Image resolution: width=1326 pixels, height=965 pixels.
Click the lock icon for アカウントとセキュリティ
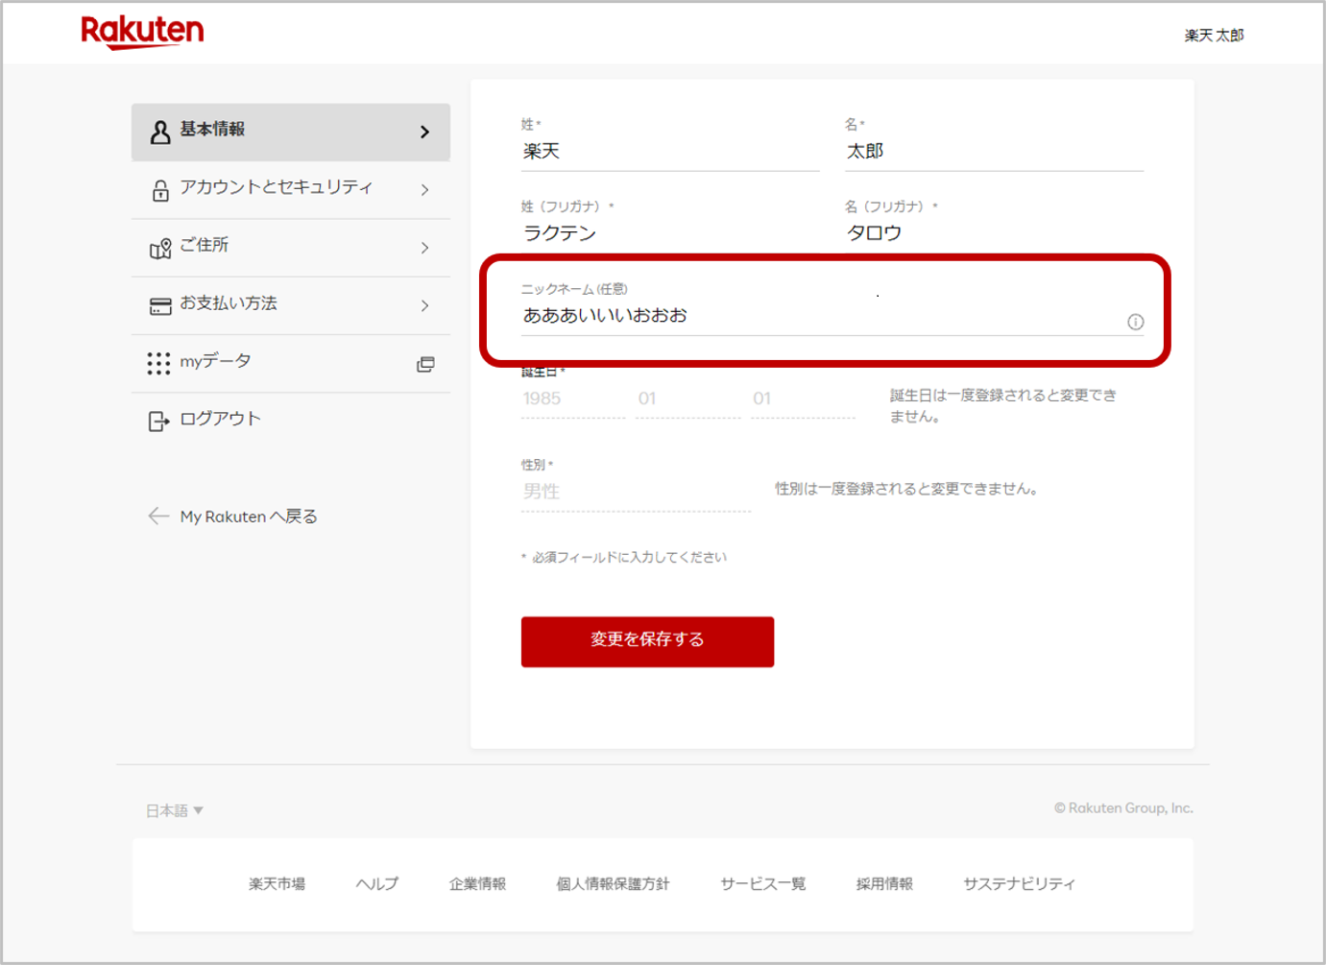click(160, 190)
